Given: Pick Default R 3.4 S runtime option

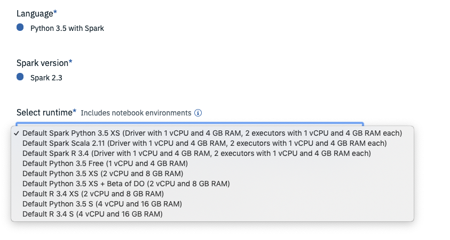Looking at the screenshot, I should pyautogui.click(x=212, y=214).
